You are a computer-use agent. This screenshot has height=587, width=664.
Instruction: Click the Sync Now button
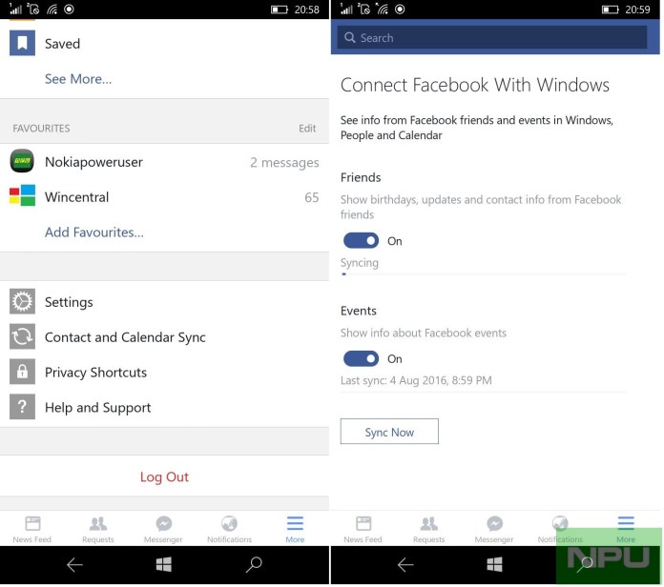[x=389, y=432]
